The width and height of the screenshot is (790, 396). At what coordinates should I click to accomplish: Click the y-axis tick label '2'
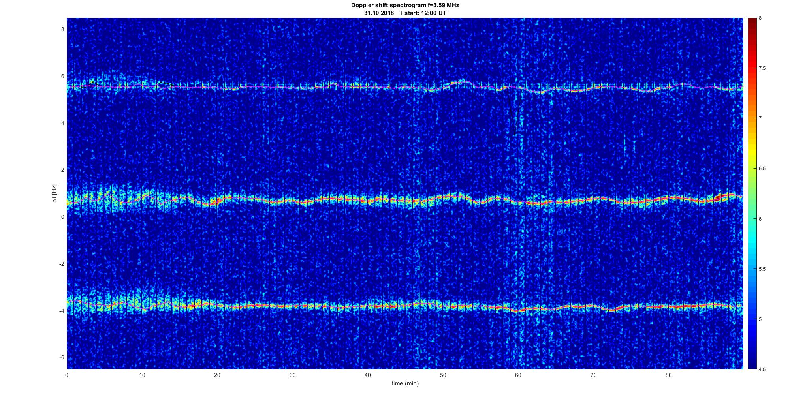(62, 170)
